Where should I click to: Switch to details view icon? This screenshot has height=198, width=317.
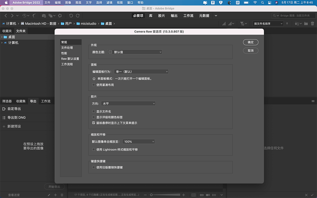coord(208,195)
